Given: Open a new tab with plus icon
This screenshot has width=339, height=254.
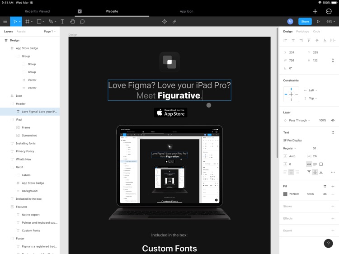Looking at the screenshot, I should (x=315, y=11).
